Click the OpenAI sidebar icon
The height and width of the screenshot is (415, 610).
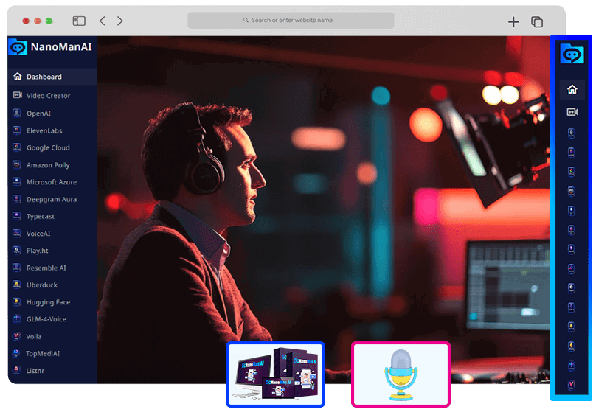(x=17, y=114)
